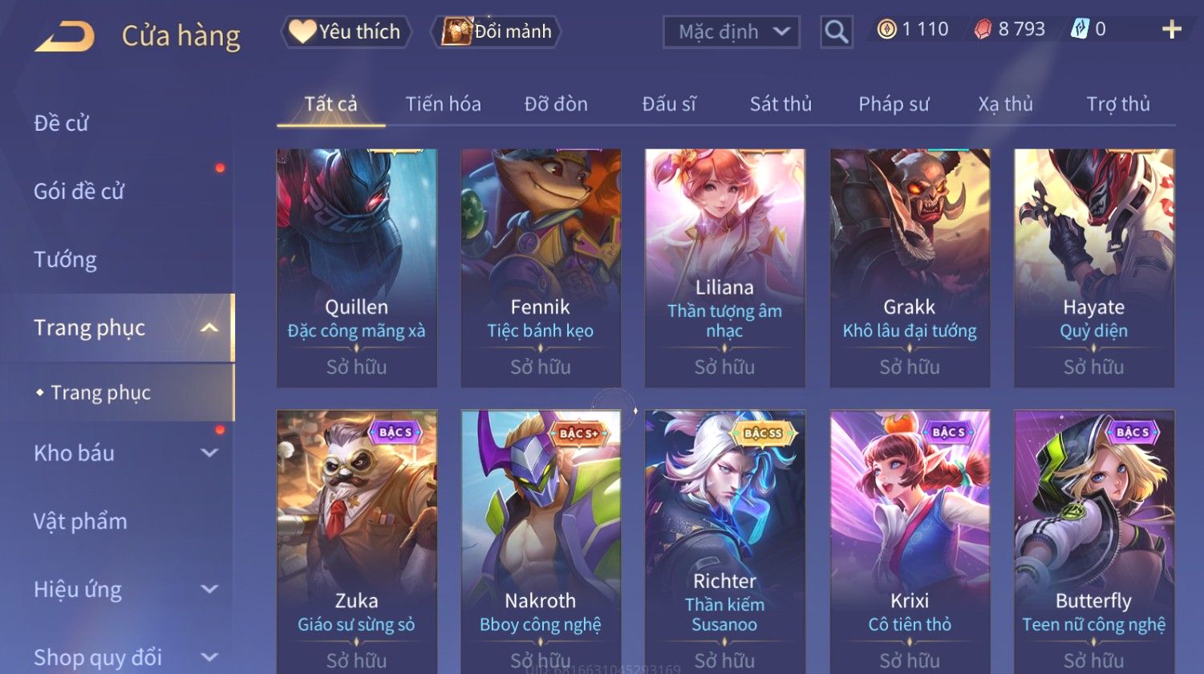
Task: Open Yêu thích heart favorites
Action: pyautogui.click(x=347, y=31)
